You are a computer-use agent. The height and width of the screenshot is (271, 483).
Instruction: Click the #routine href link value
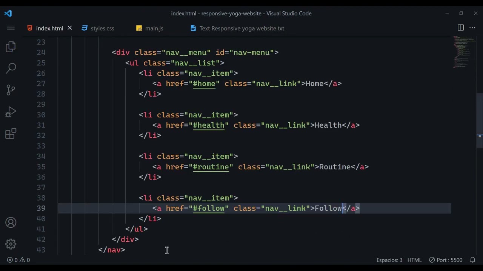coord(211,167)
